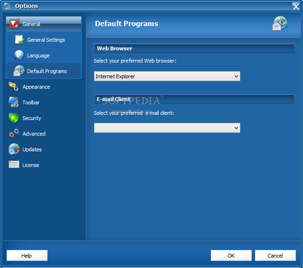Open the General category

[x=44, y=24]
